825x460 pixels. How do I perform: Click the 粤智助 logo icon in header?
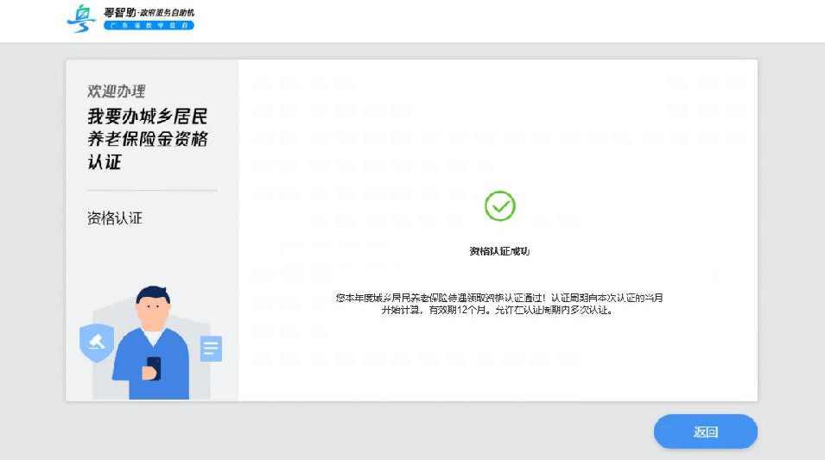click(81, 18)
